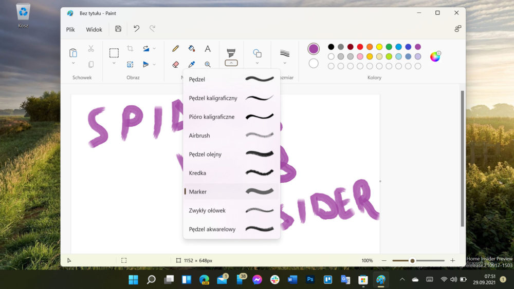
Task: Click the zoom in plus button
Action: (x=453, y=261)
